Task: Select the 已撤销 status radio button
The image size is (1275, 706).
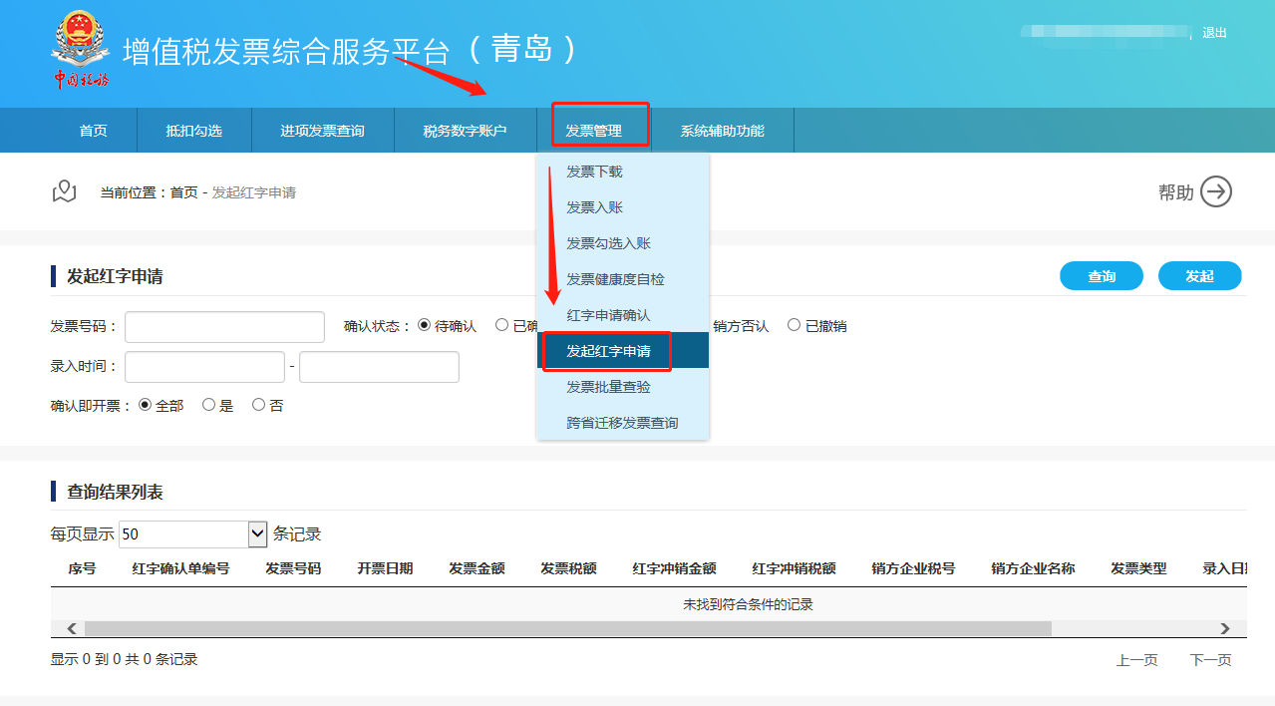Action: (x=795, y=325)
